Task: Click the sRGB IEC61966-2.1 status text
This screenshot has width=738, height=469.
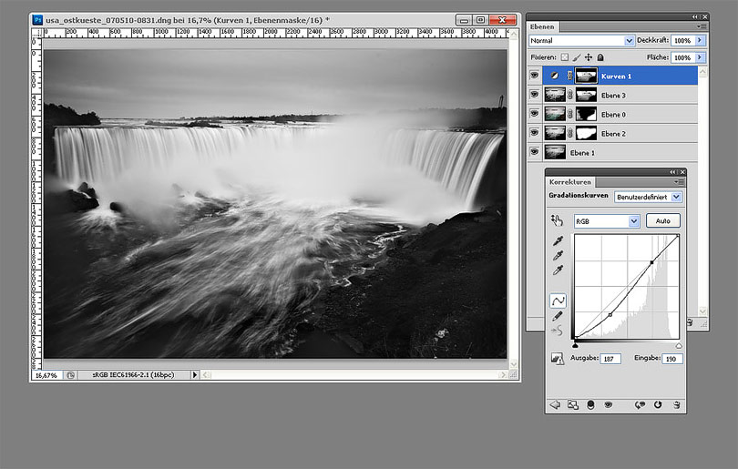Action: click(x=133, y=375)
